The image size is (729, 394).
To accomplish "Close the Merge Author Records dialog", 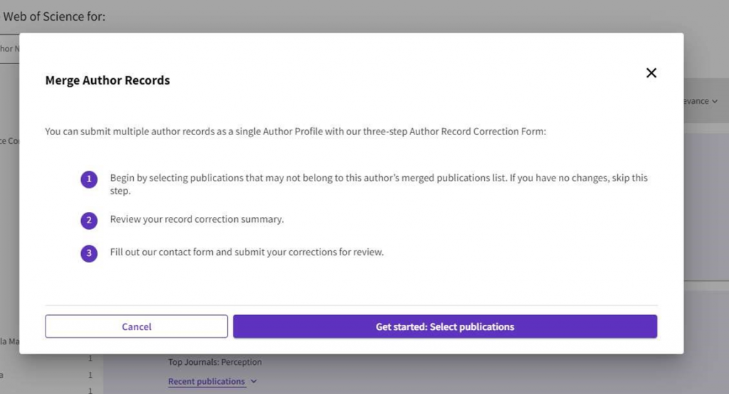I will 651,73.
